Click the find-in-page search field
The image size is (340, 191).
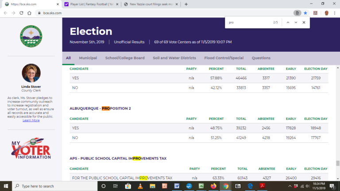pyautogui.click(x=248, y=22)
